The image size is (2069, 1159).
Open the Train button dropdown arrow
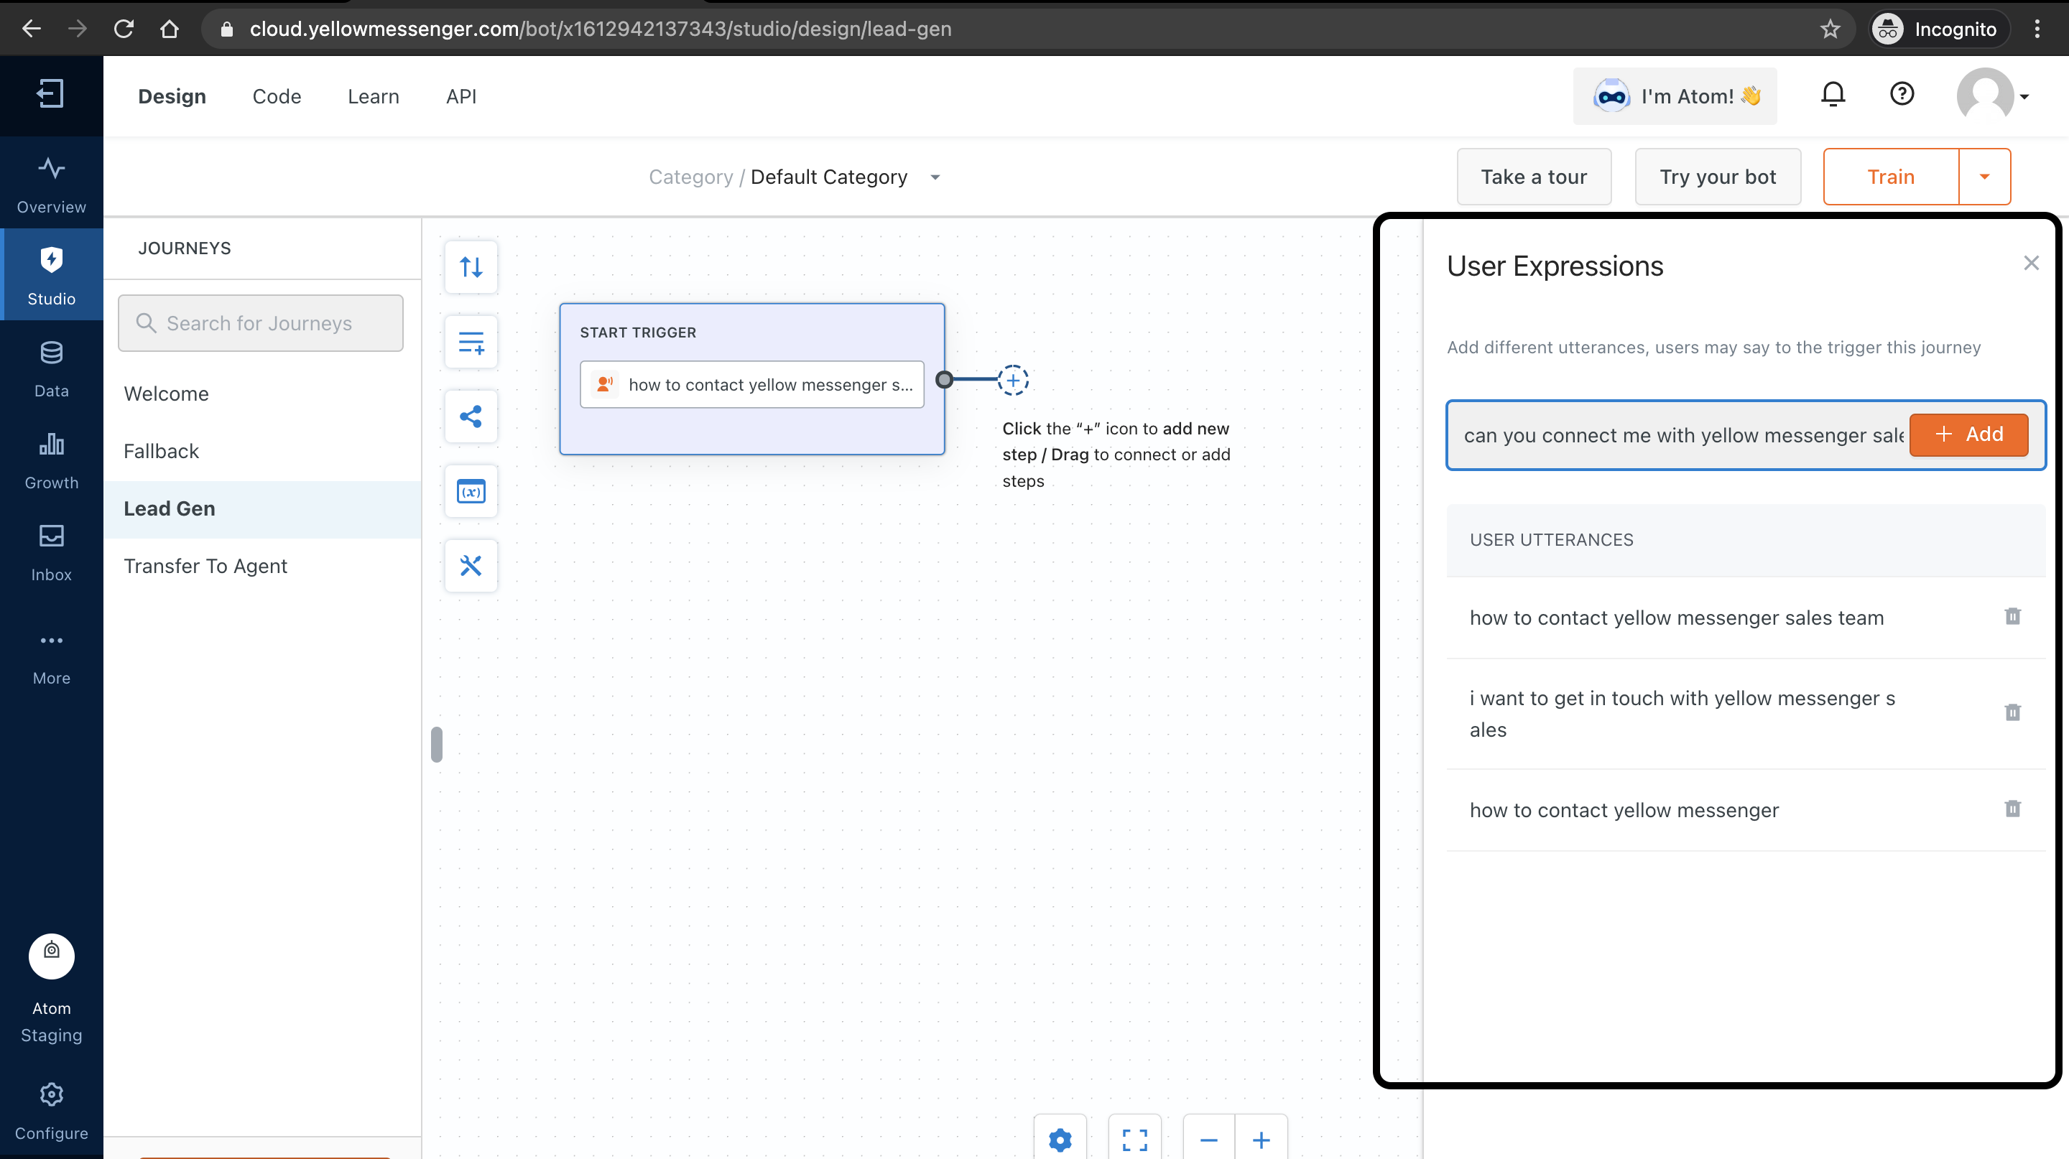click(1984, 177)
